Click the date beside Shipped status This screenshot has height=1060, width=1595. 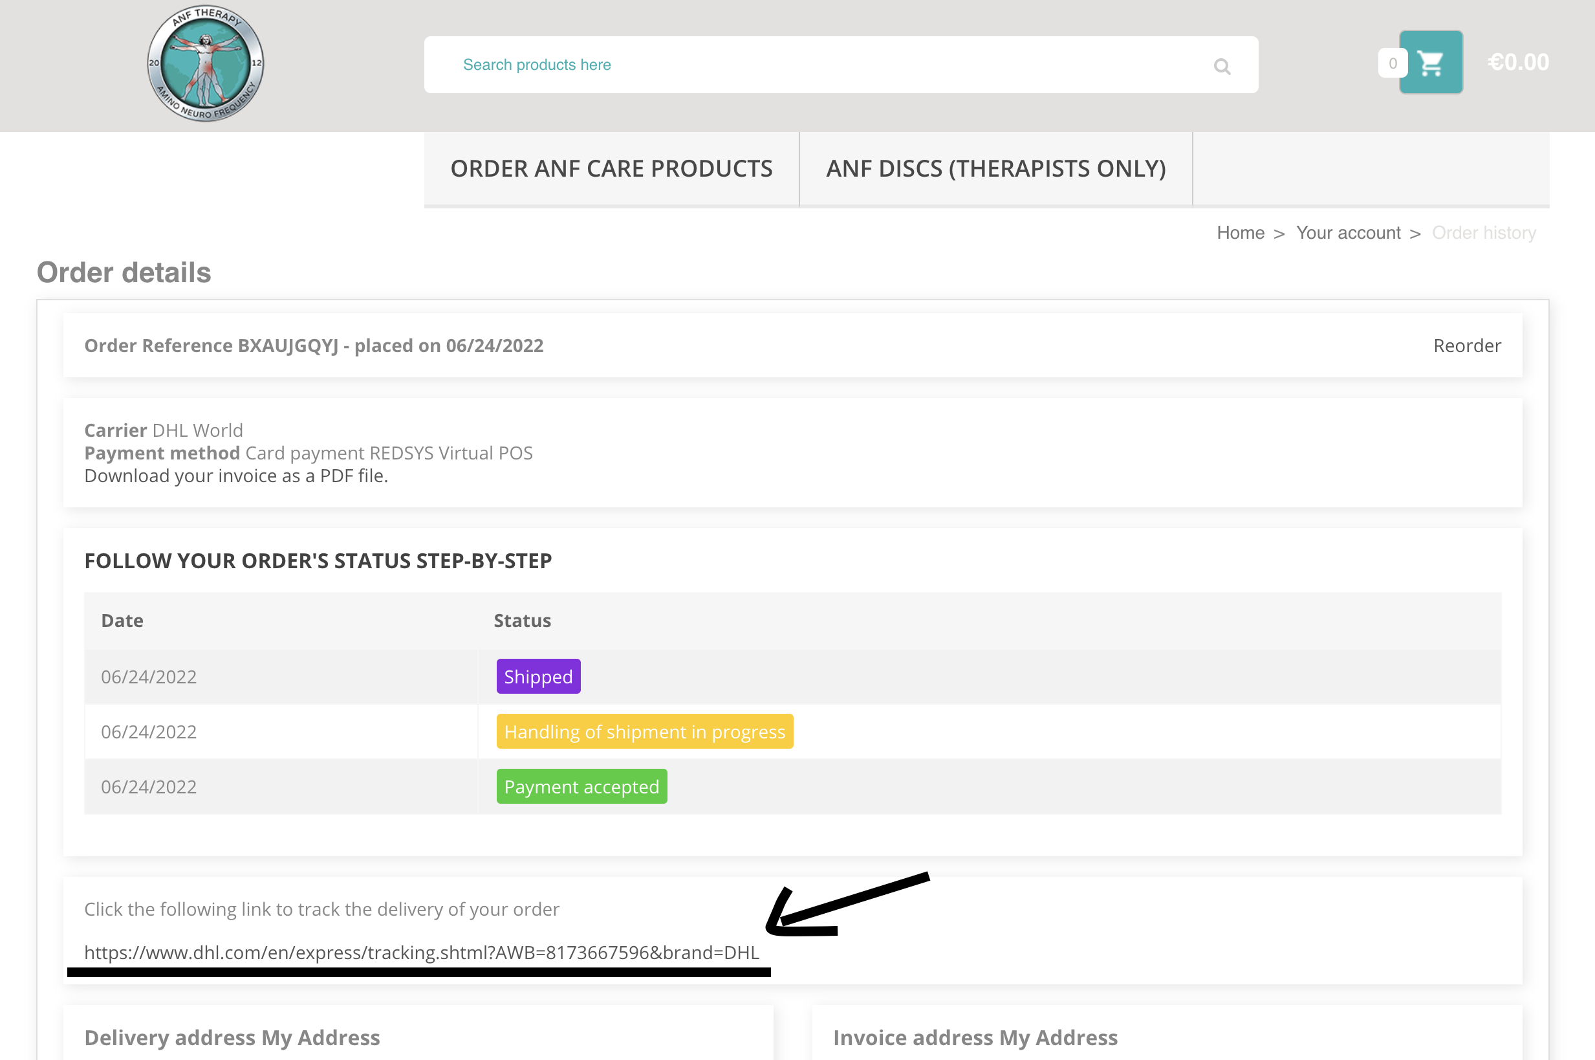pos(149,677)
